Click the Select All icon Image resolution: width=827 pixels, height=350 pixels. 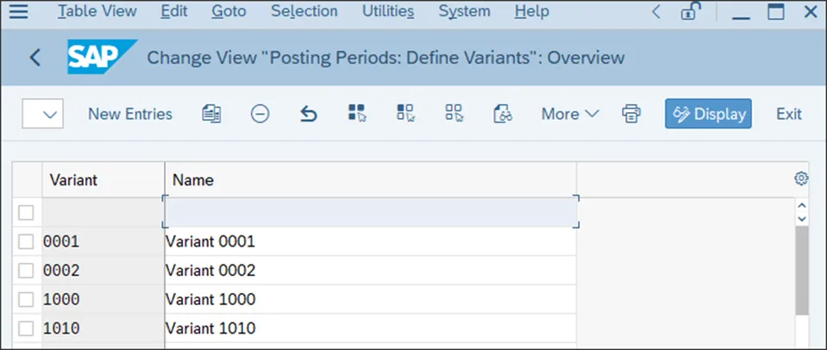coord(357,114)
